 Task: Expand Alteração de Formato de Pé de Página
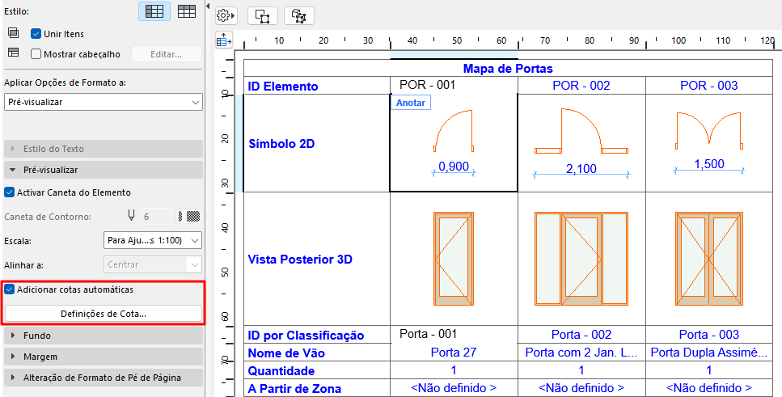[104, 378]
